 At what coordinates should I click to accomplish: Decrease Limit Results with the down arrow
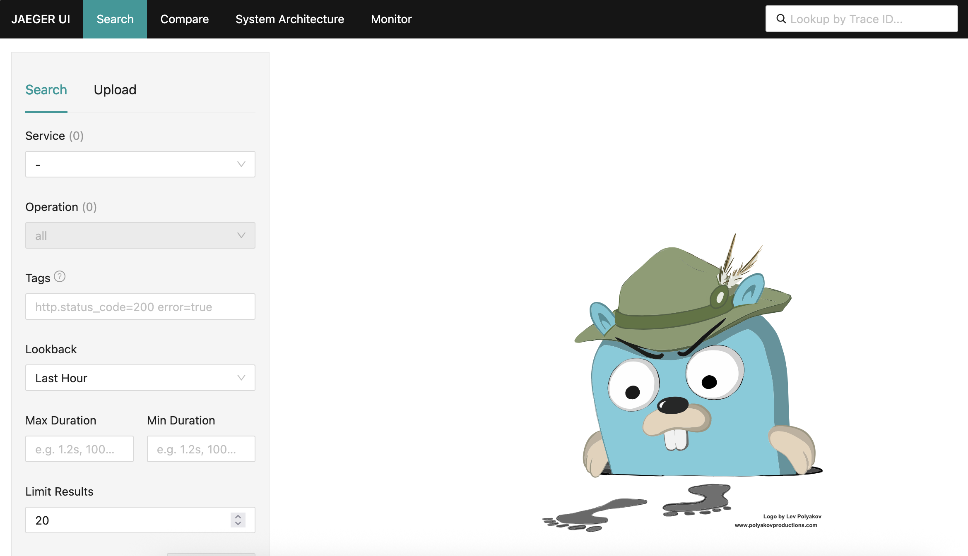pyautogui.click(x=238, y=524)
